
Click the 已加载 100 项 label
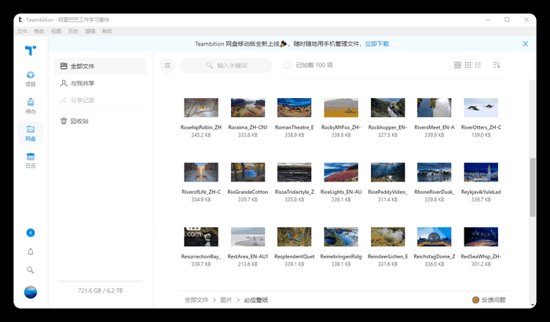click(x=314, y=65)
